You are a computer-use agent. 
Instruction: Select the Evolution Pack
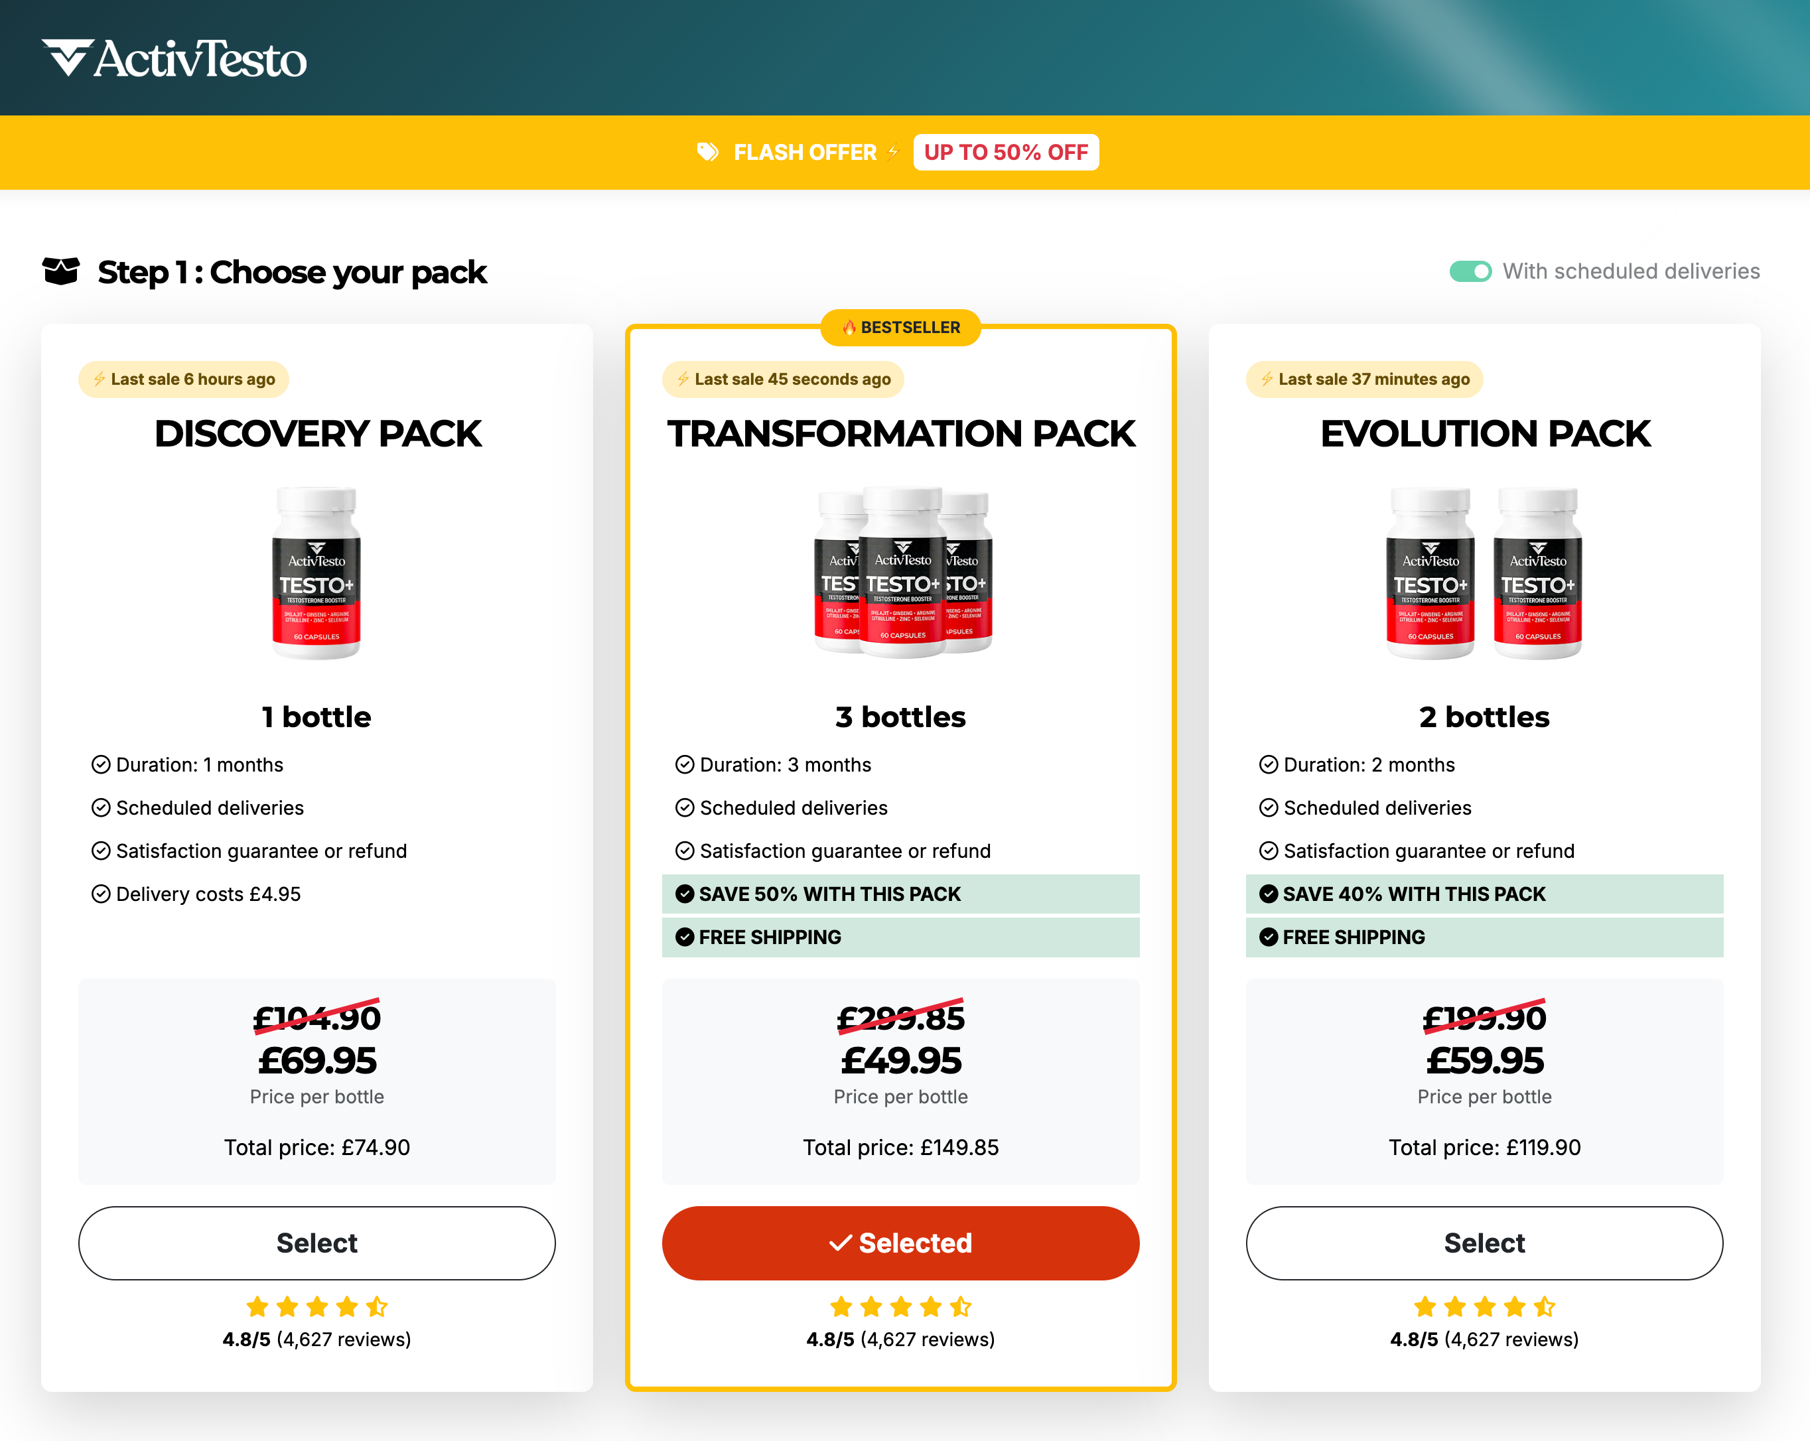point(1484,1243)
